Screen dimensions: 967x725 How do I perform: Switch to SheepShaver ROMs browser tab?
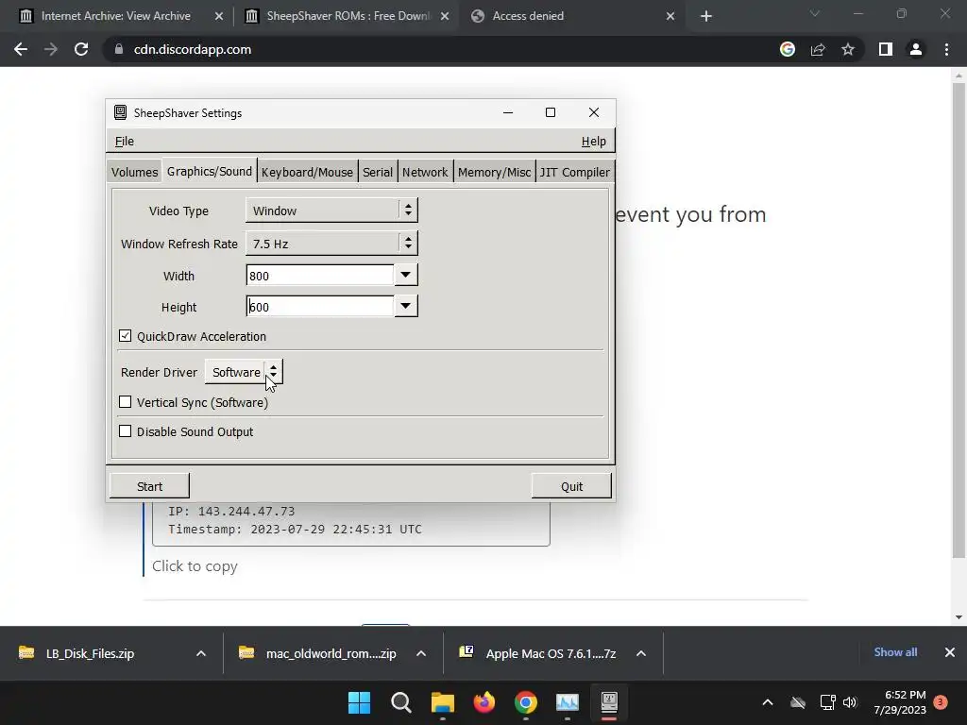(x=348, y=16)
